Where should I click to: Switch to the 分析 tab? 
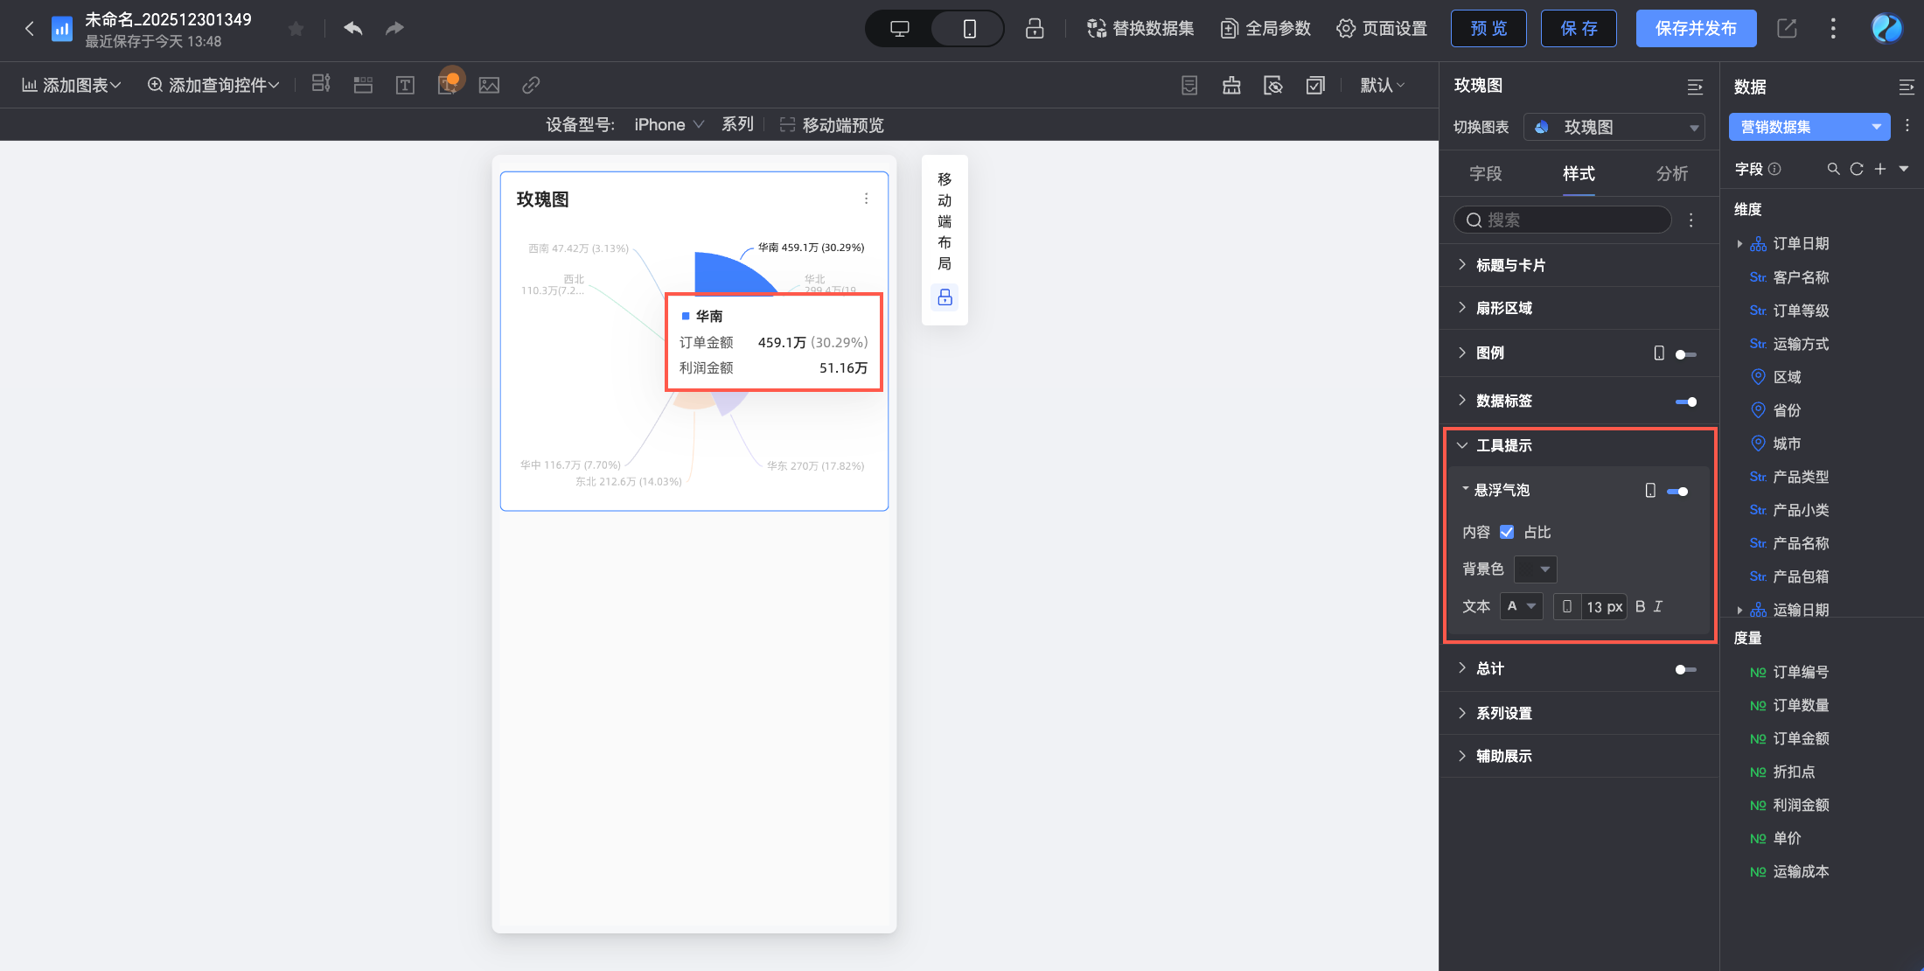coord(1672,173)
